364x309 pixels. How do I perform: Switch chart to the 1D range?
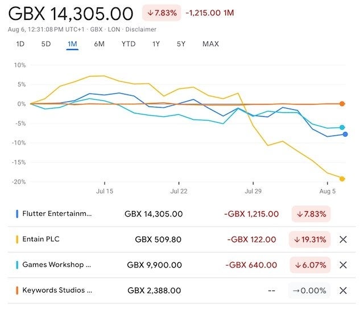pos(20,44)
